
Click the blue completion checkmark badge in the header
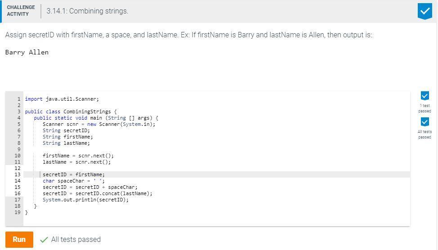point(425,11)
